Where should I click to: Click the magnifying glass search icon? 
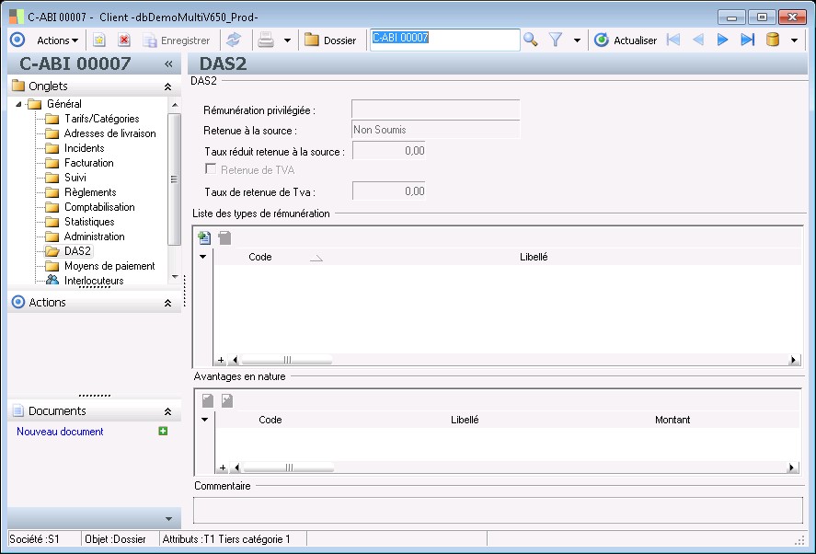pos(531,40)
